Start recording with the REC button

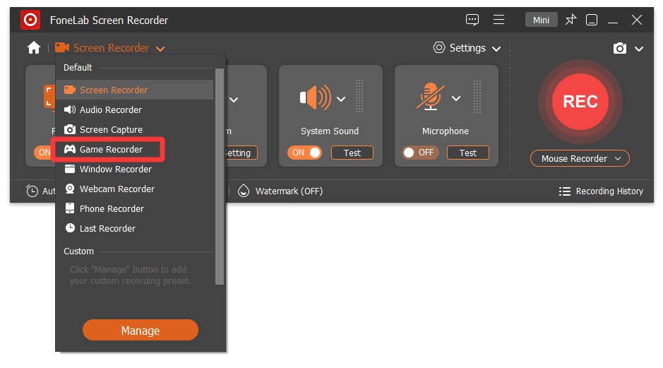coord(580,102)
